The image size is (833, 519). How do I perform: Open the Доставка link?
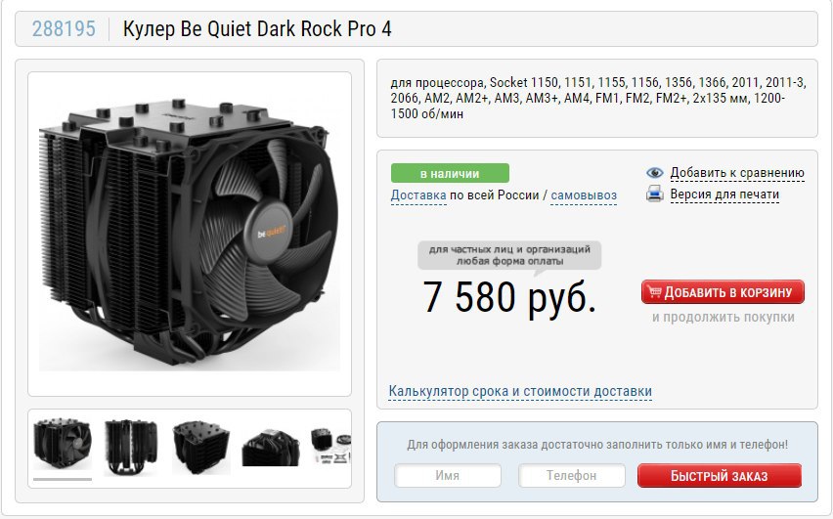(x=418, y=195)
